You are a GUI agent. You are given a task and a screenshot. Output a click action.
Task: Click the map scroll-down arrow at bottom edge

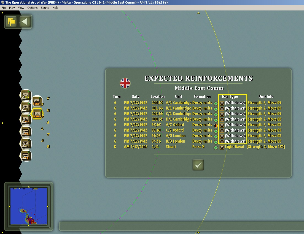pos(198,232)
